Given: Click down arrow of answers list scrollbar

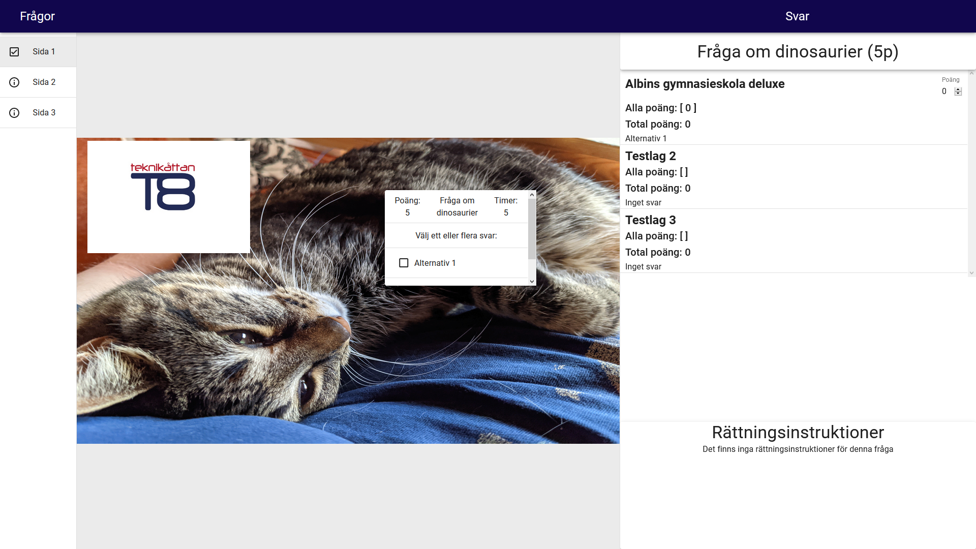Looking at the screenshot, I should coord(971,273).
